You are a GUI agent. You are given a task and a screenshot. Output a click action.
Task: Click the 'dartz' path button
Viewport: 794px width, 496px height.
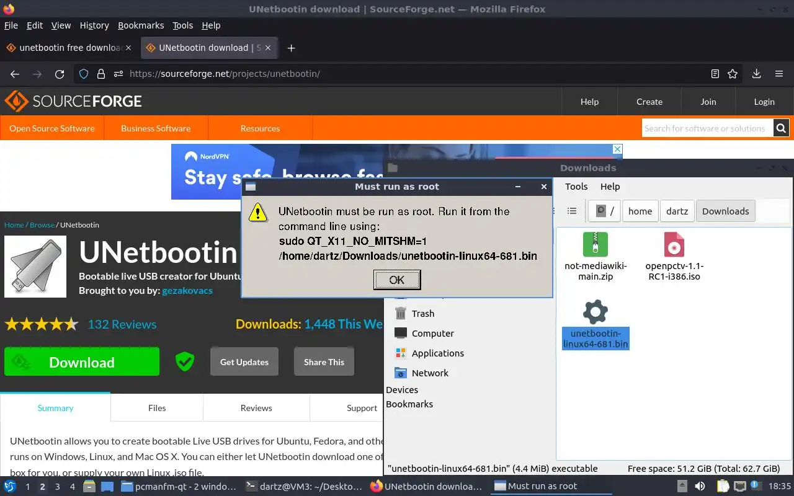pos(677,211)
